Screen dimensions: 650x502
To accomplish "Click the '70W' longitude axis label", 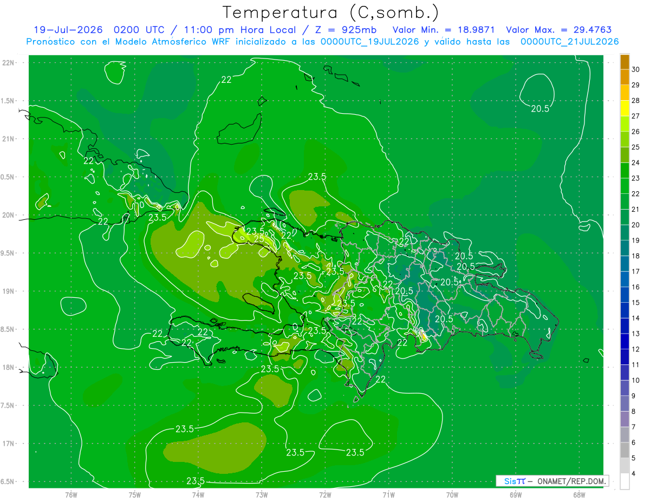I will coord(452,495).
